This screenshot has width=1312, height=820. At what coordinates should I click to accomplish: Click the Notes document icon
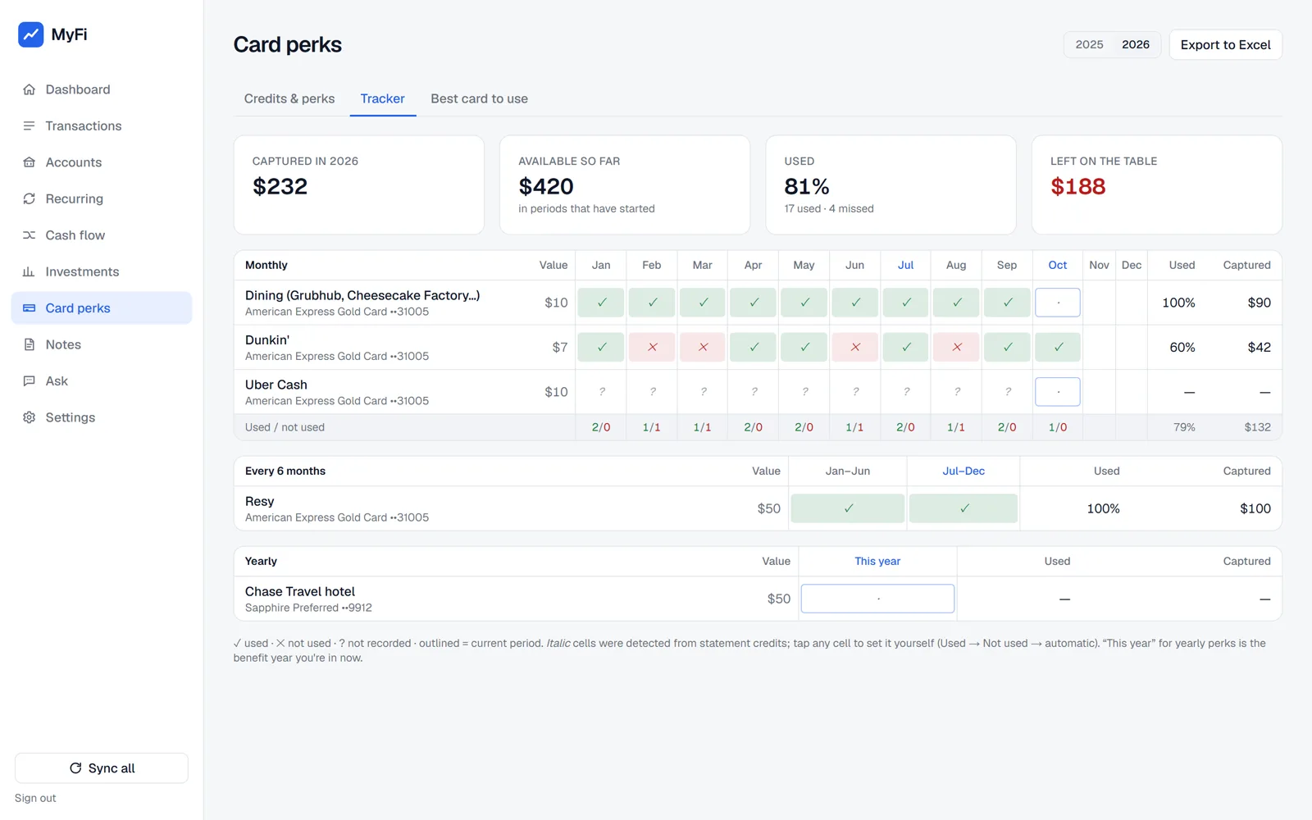pyautogui.click(x=30, y=344)
